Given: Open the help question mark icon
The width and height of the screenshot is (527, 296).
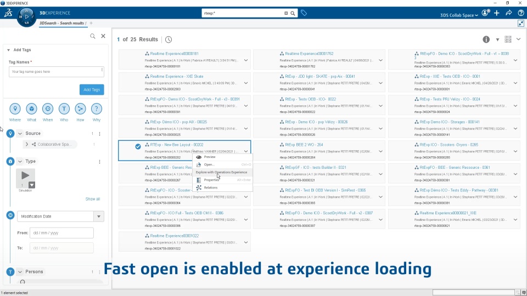Looking at the screenshot, I should (520, 13).
